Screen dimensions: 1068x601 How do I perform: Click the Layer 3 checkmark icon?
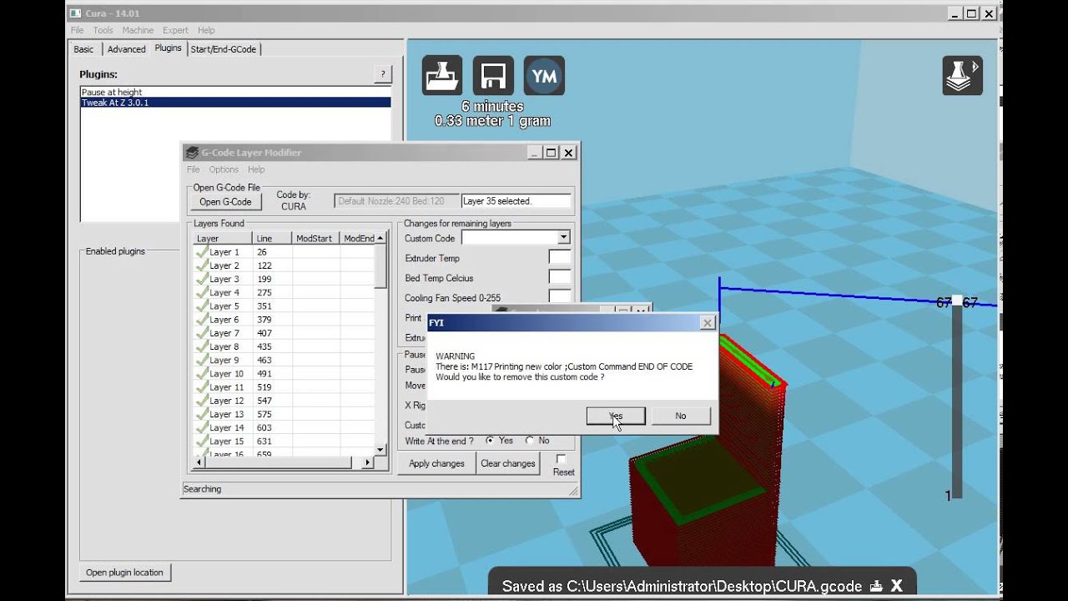click(x=201, y=278)
